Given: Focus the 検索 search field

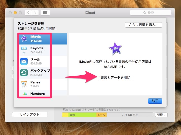Looking at the screenshot, I should click(x=151, y=13).
